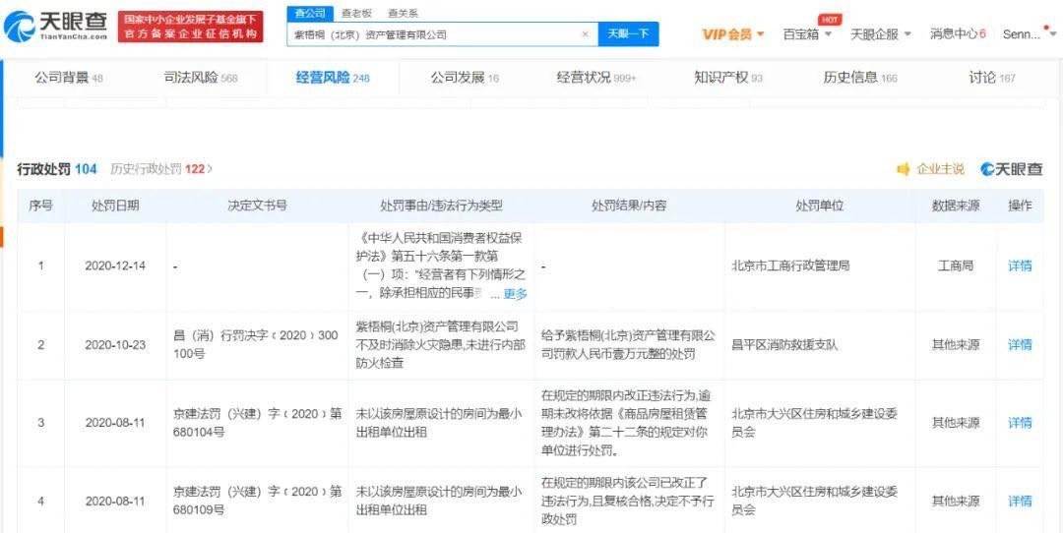Open 详情 for penalty 680109号

(x=1020, y=502)
